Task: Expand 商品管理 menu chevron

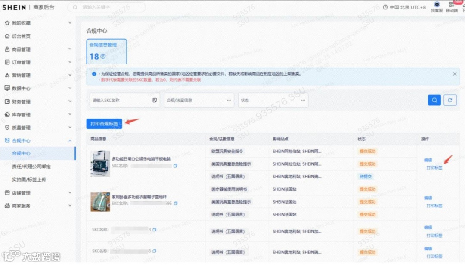Action: pos(70,49)
